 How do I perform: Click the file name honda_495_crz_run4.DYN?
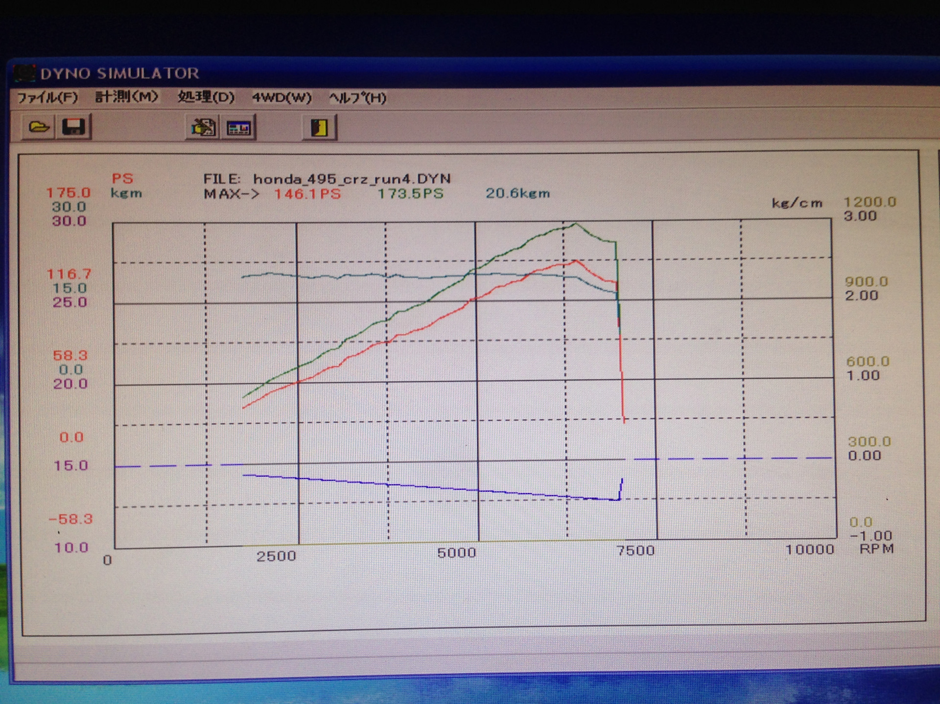point(352,179)
